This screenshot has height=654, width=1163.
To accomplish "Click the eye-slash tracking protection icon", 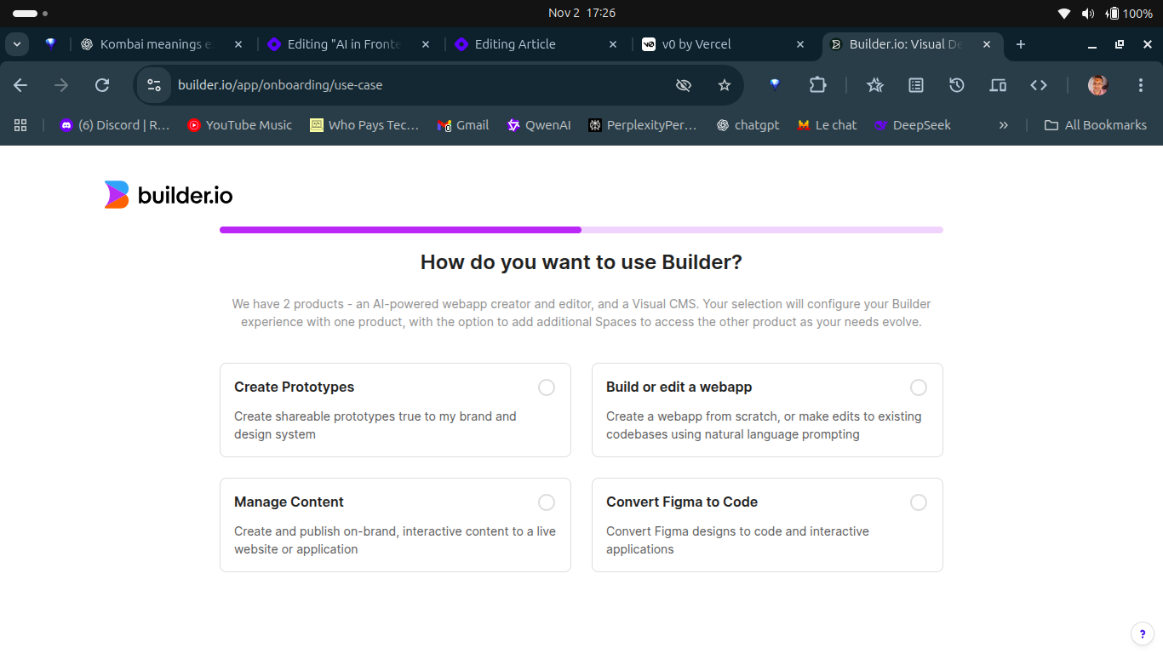I will (683, 85).
